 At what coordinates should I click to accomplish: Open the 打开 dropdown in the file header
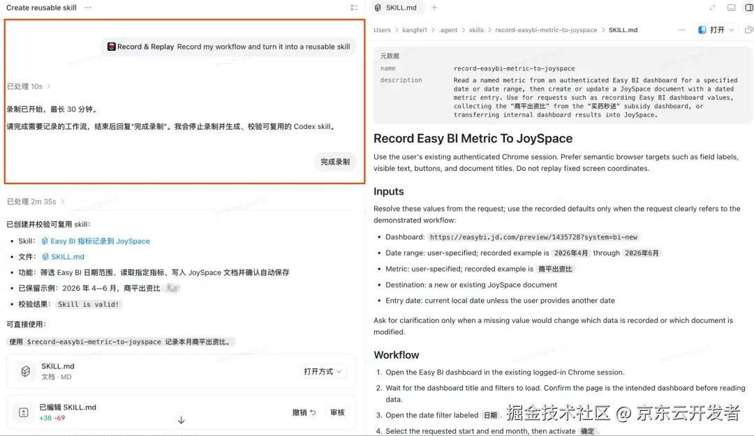pyautogui.click(x=716, y=30)
